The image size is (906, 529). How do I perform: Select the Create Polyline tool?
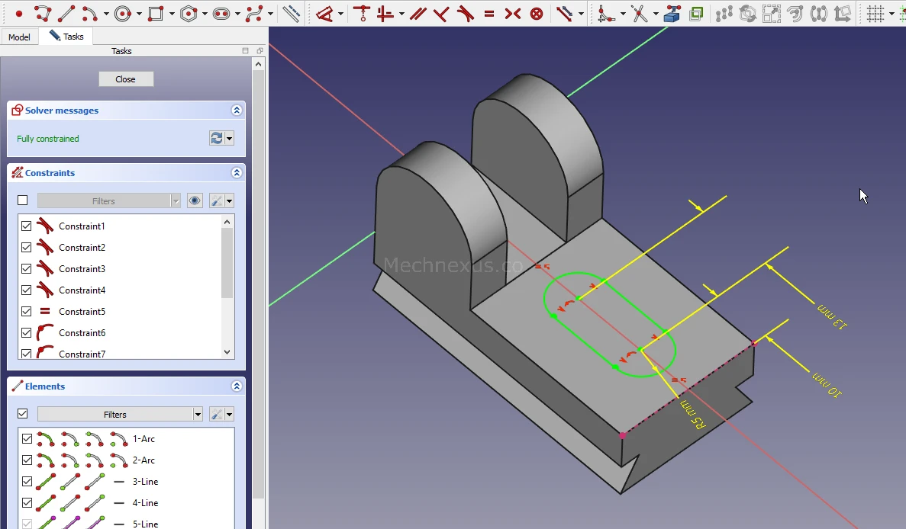pos(43,14)
